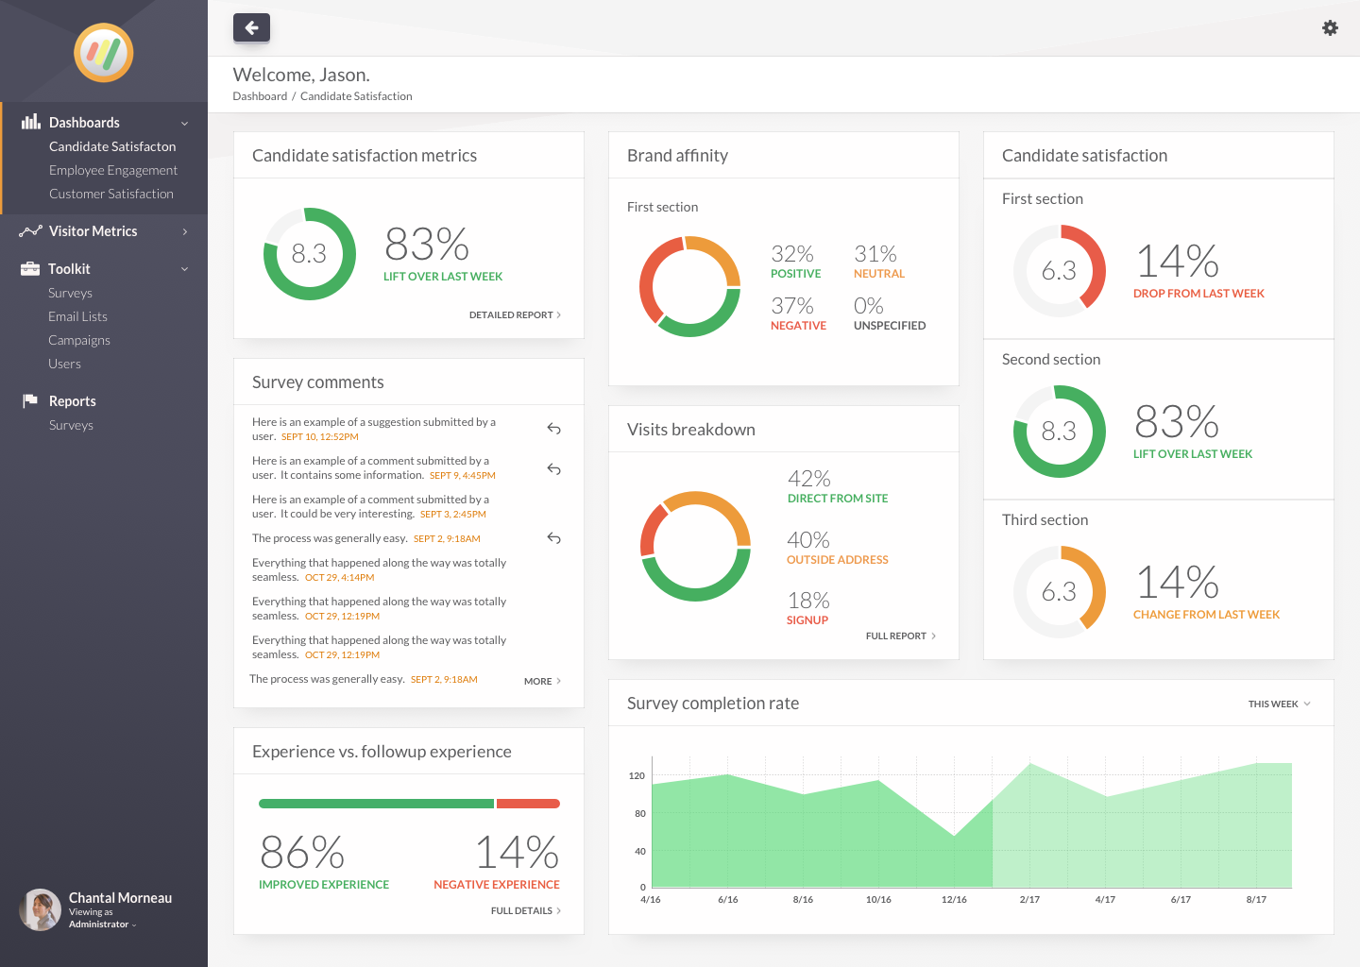Click red segment of experience bar

(x=528, y=804)
